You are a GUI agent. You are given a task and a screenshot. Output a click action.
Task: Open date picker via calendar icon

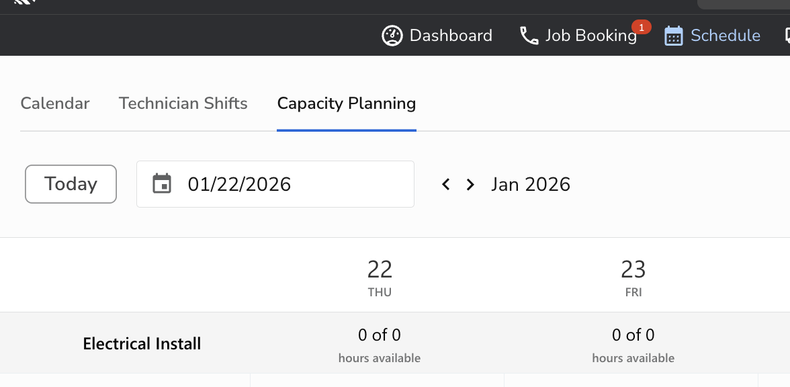point(162,183)
